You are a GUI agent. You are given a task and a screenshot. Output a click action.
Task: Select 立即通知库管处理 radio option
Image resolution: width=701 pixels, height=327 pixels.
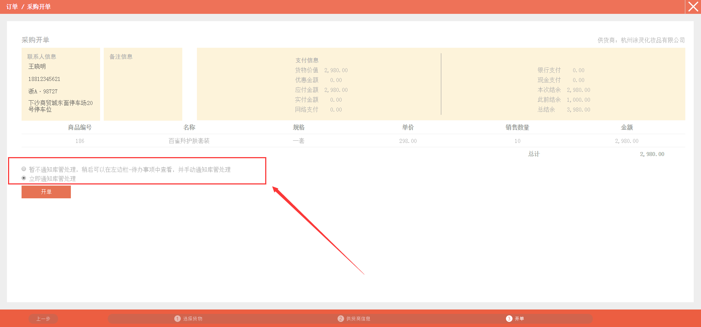24,178
